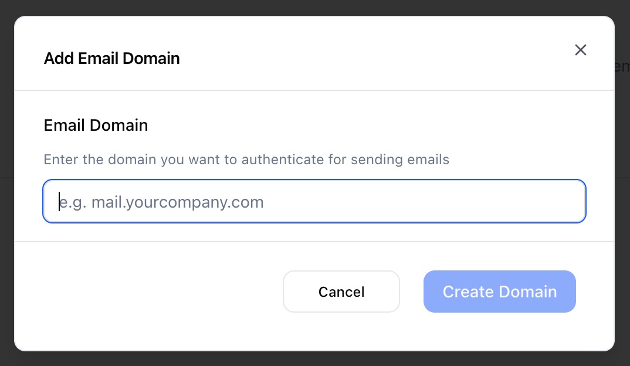Select the Add Email Domain title
The width and height of the screenshot is (630, 366).
tap(111, 59)
